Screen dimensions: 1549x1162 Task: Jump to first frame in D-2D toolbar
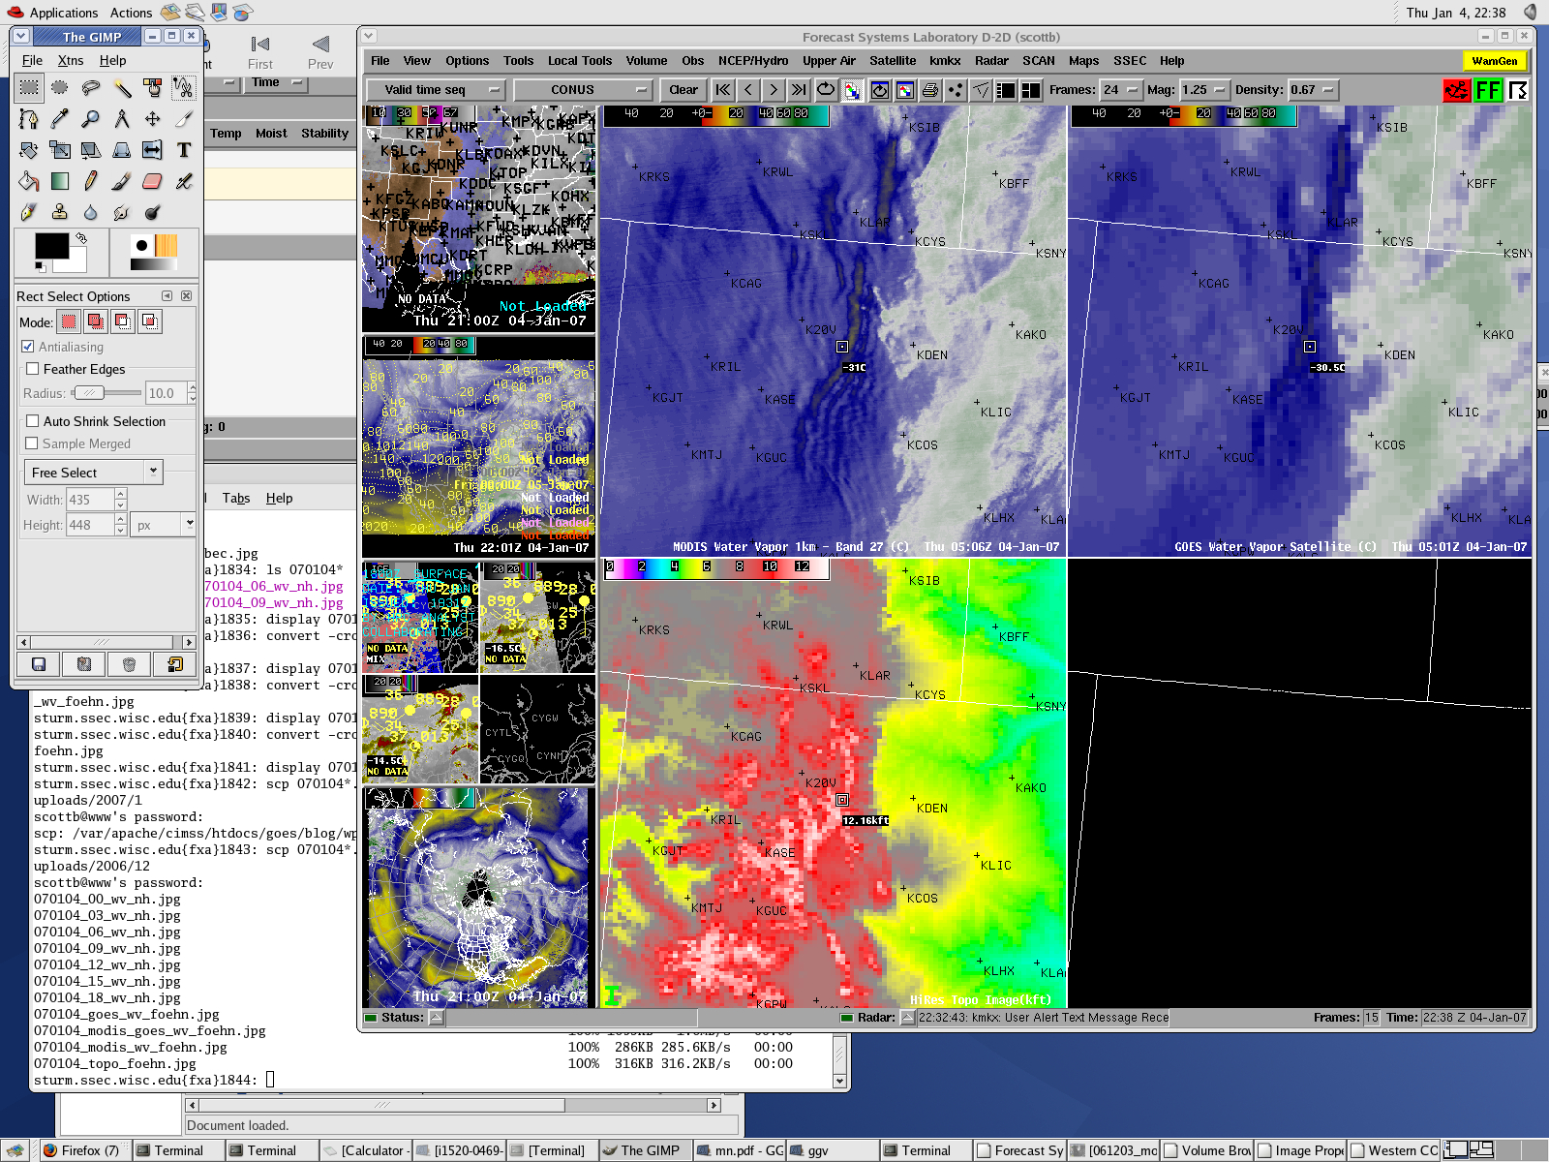(723, 90)
